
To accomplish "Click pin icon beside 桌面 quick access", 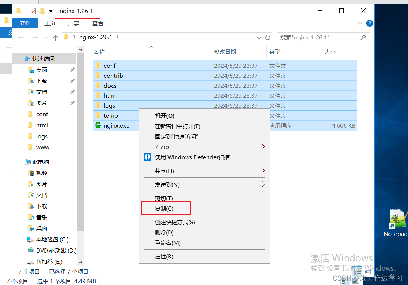I will [72, 70].
